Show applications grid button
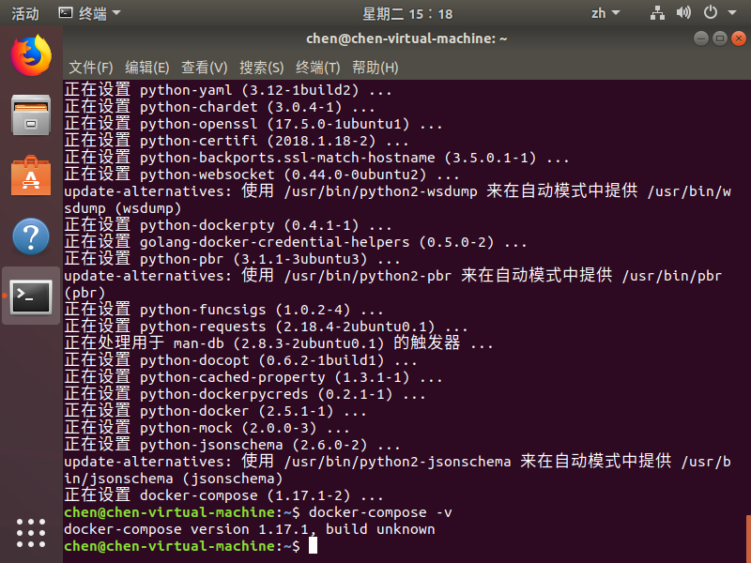This screenshot has height=563, width=751. 31,533
